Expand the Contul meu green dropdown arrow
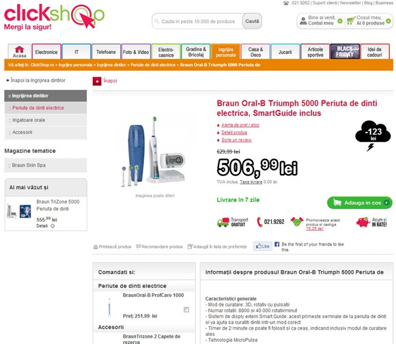Screen dimensions: 396x344 340,21
